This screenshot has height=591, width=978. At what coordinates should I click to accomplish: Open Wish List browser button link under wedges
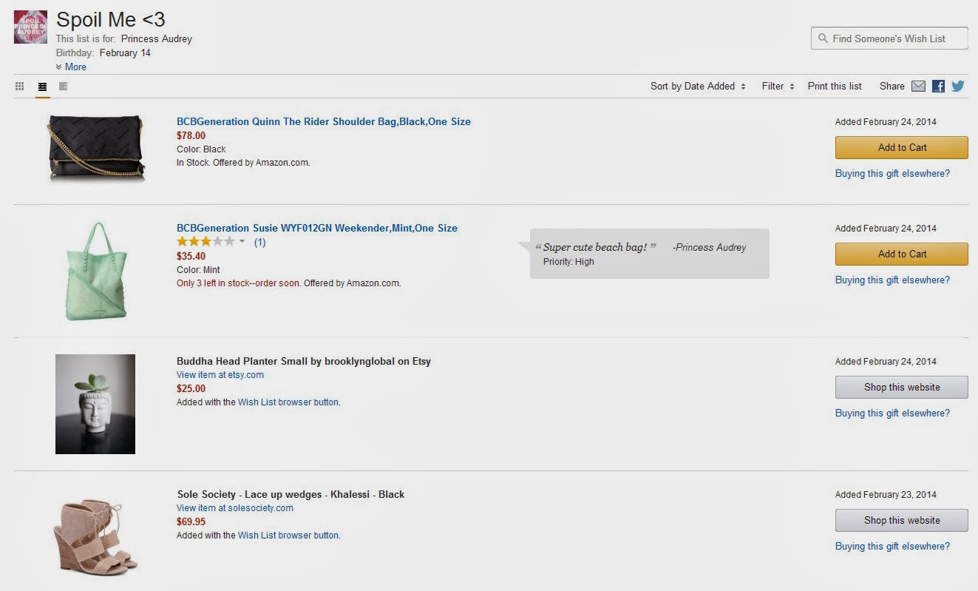pyautogui.click(x=288, y=536)
